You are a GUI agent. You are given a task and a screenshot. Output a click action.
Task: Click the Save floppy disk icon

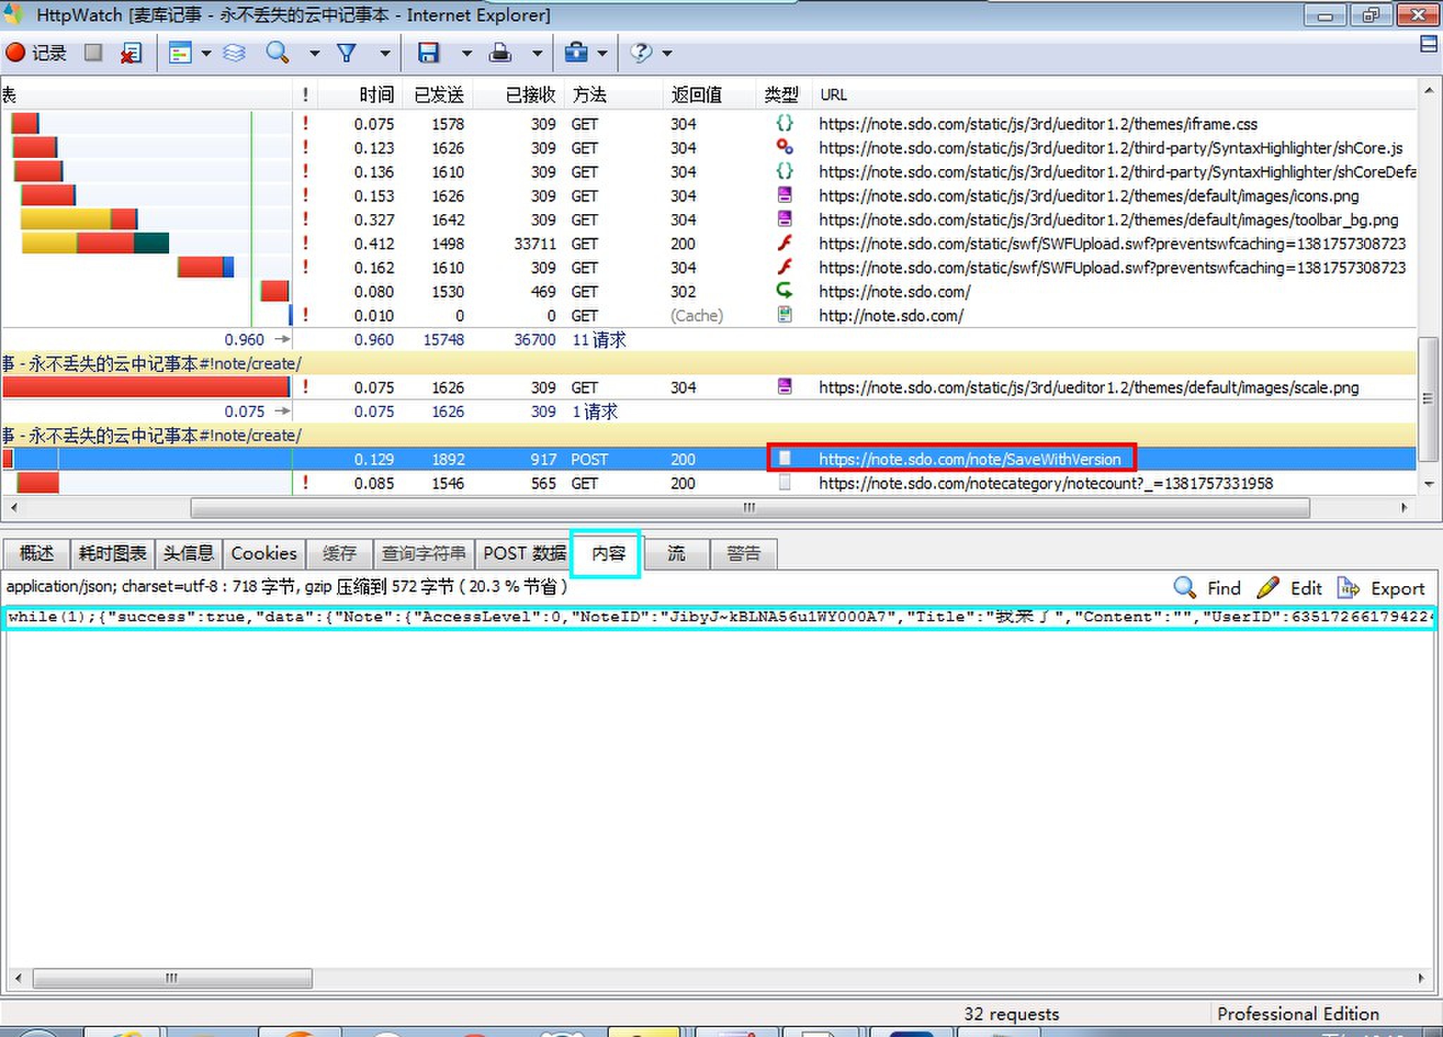[x=428, y=53]
